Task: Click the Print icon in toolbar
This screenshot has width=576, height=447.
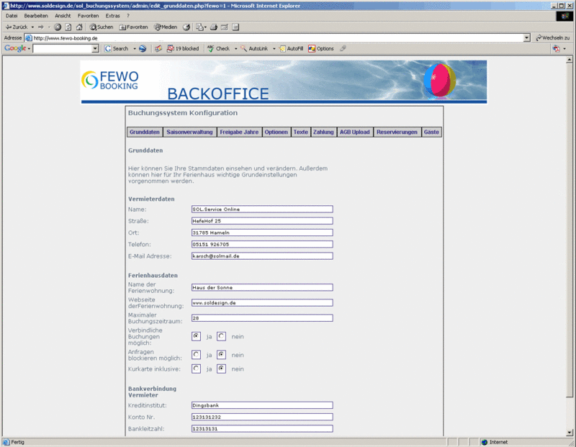Action: point(213,27)
